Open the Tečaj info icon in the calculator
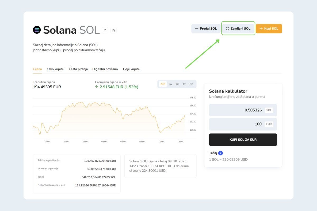 pos(220,153)
